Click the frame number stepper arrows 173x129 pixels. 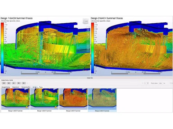tap(148, 83)
